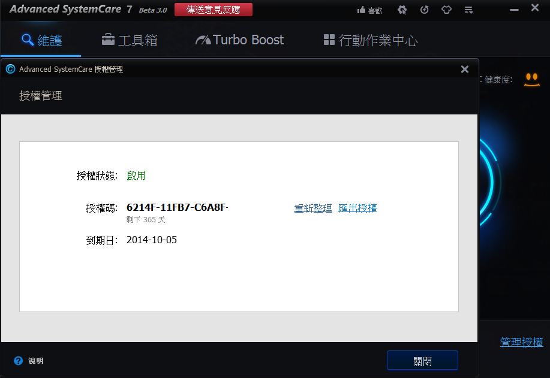Image resolution: width=550 pixels, height=378 pixels.
Task: Click the Advanced SystemCare dialog logo icon
Action: coord(11,69)
